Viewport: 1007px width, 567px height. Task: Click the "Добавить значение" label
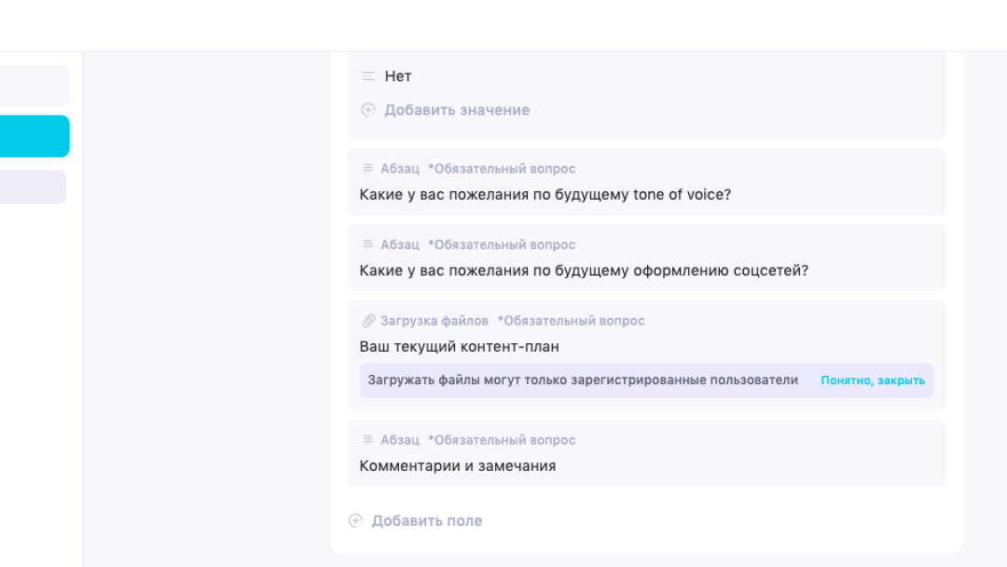point(457,110)
